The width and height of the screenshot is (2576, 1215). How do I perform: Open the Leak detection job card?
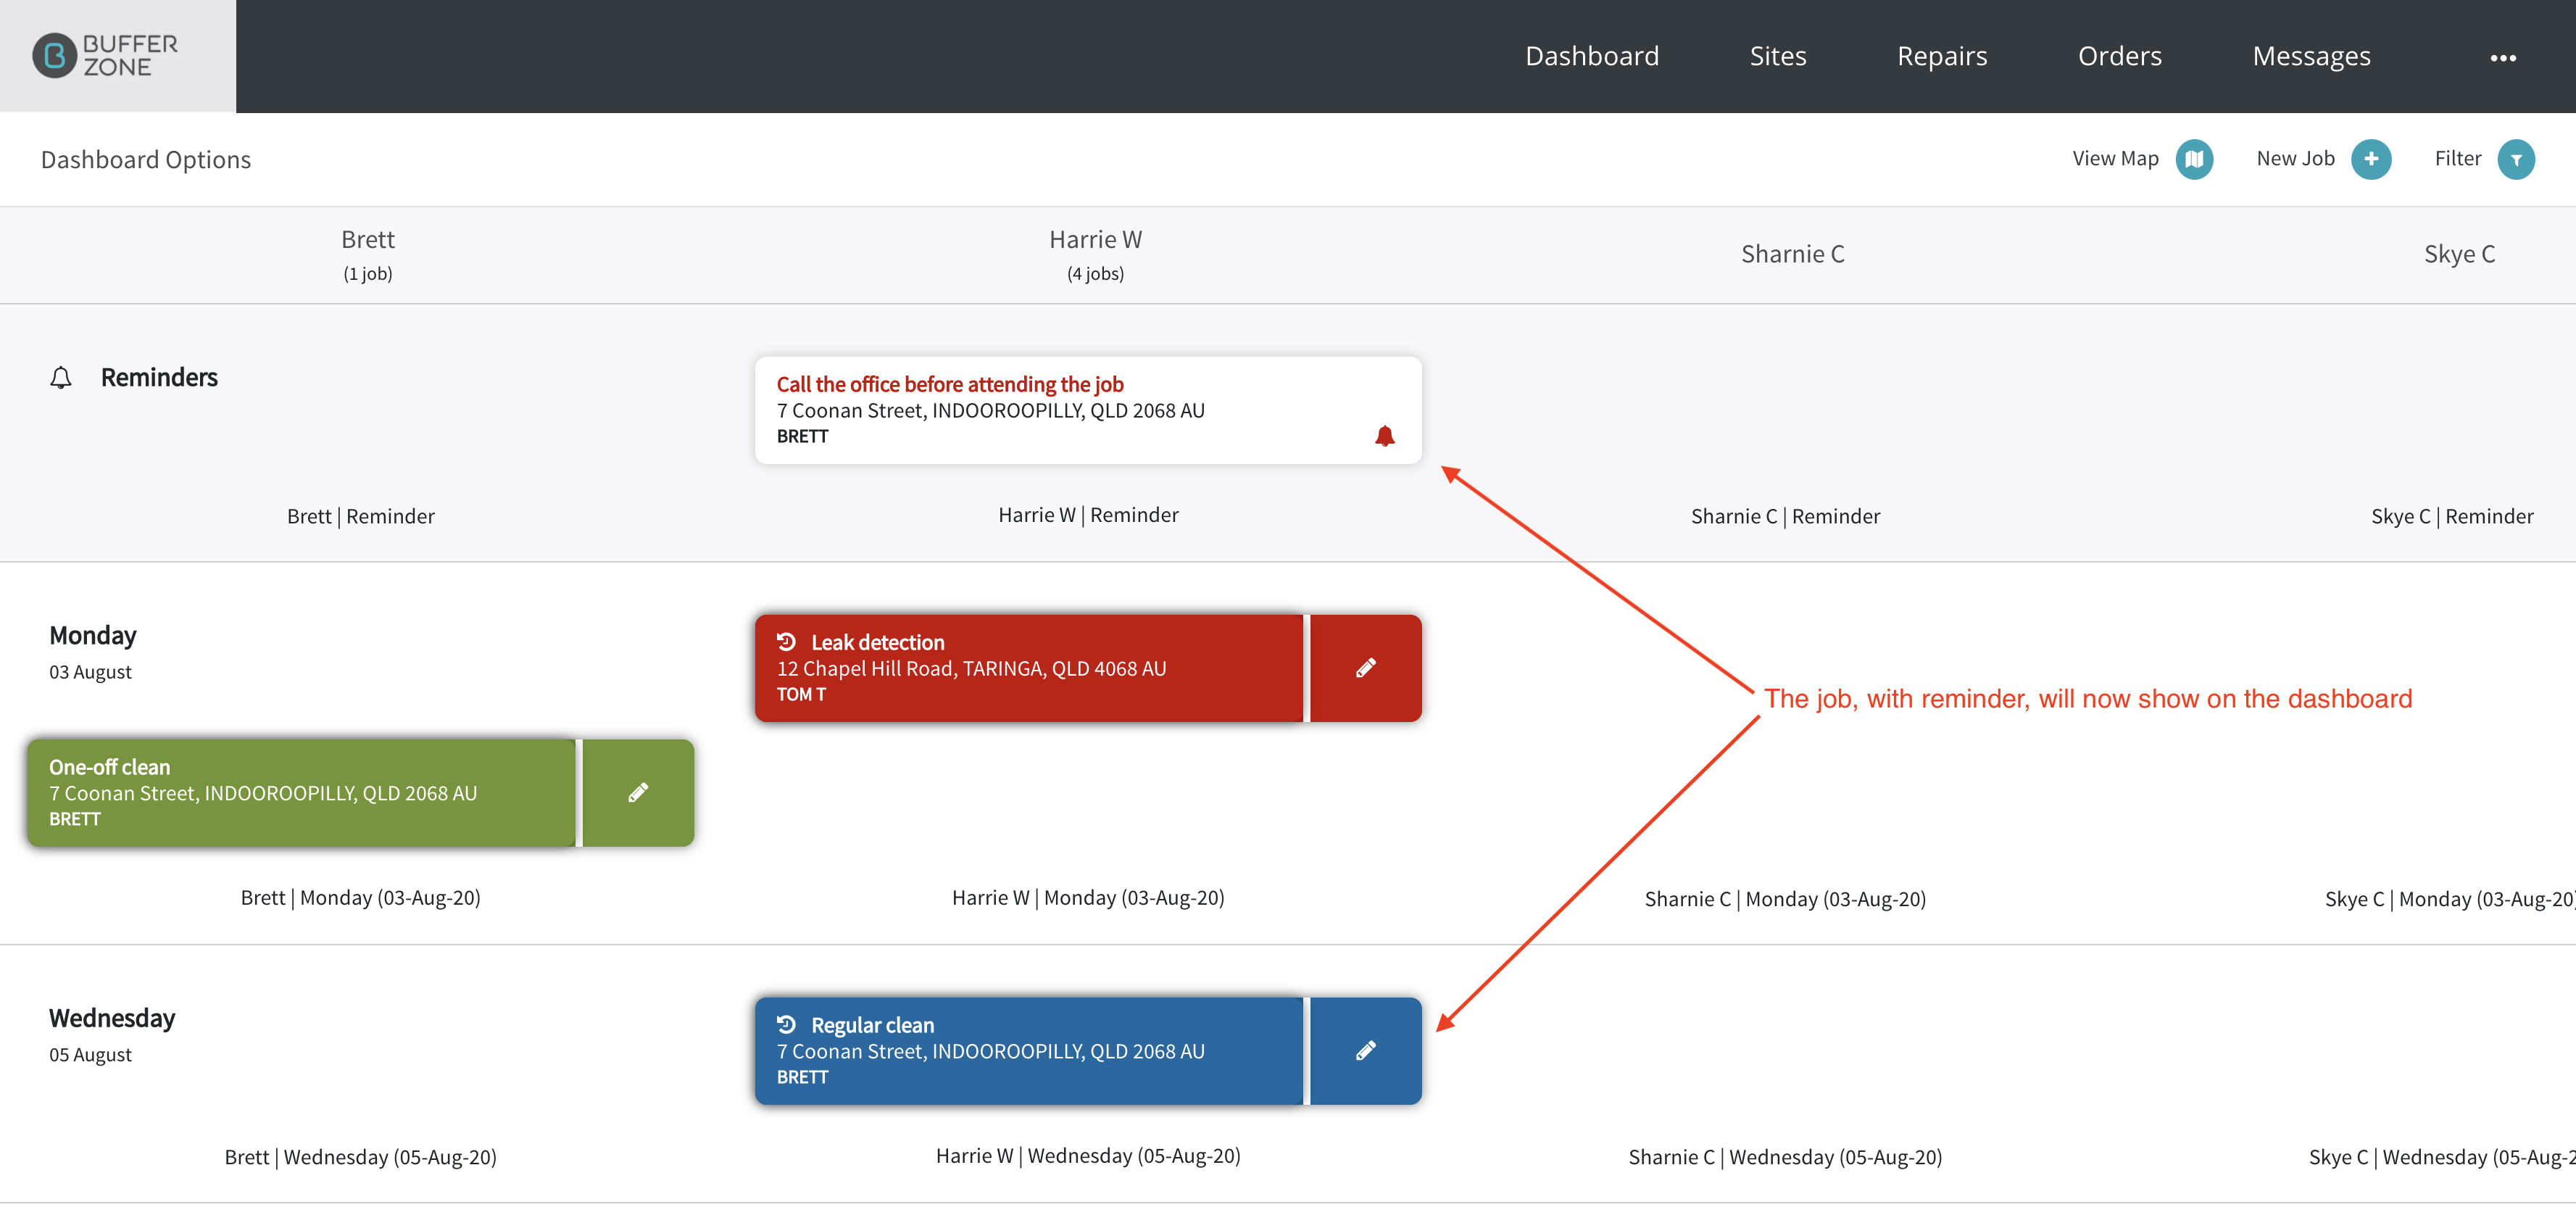[x=1029, y=668]
